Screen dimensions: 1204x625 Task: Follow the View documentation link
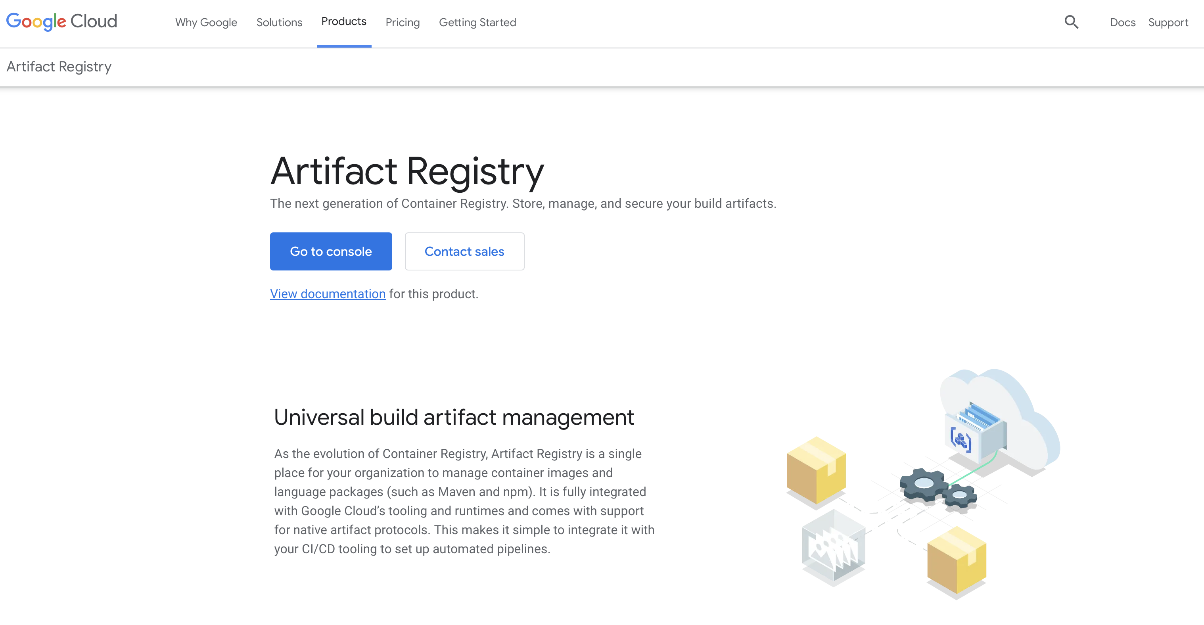click(328, 294)
